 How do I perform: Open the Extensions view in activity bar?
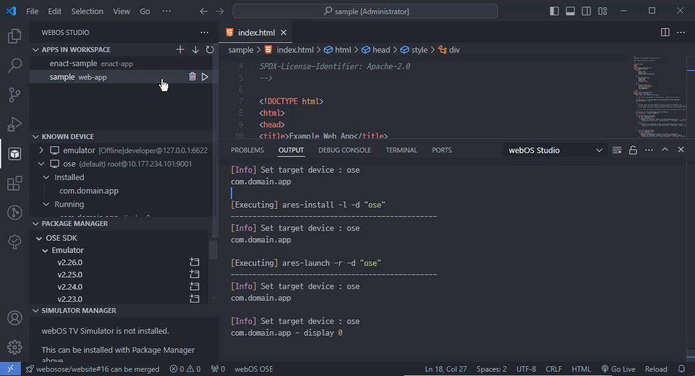tap(15, 183)
